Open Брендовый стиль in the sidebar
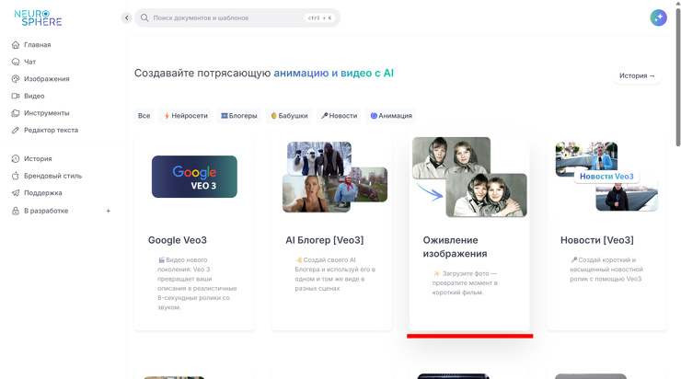The image size is (681, 379). click(52, 176)
